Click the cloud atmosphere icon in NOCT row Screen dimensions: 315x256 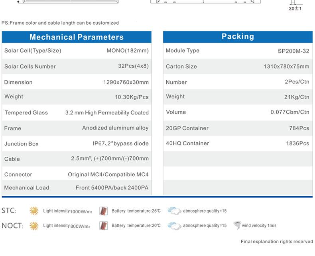[174, 226]
